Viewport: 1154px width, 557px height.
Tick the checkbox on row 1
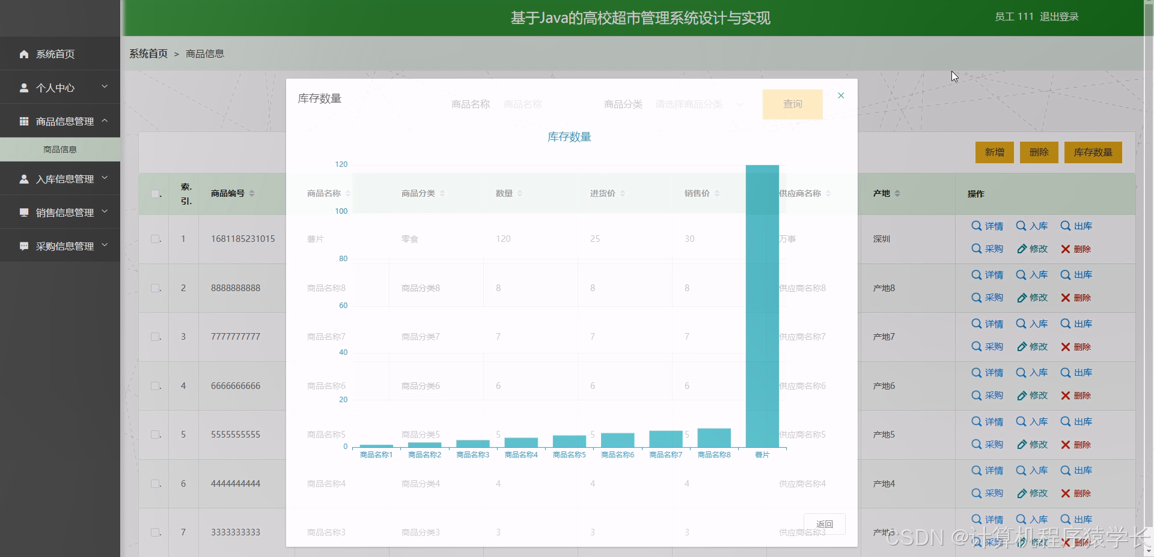click(x=156, y=239)
